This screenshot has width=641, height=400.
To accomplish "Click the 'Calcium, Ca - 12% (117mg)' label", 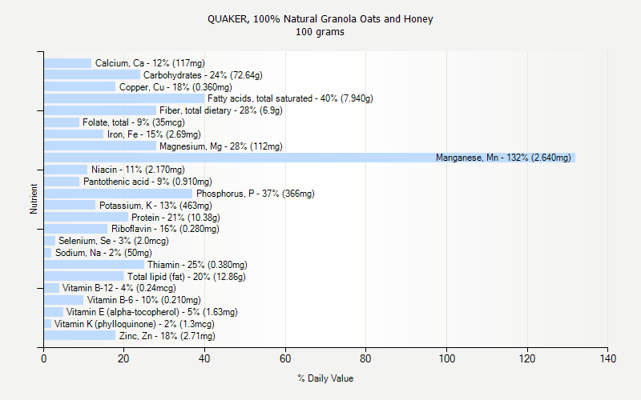I will pos(150,63).
